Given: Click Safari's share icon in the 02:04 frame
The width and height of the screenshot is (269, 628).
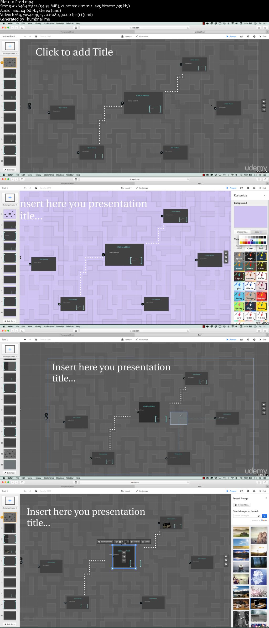Looking at the screenshot, I should point(259,28).
